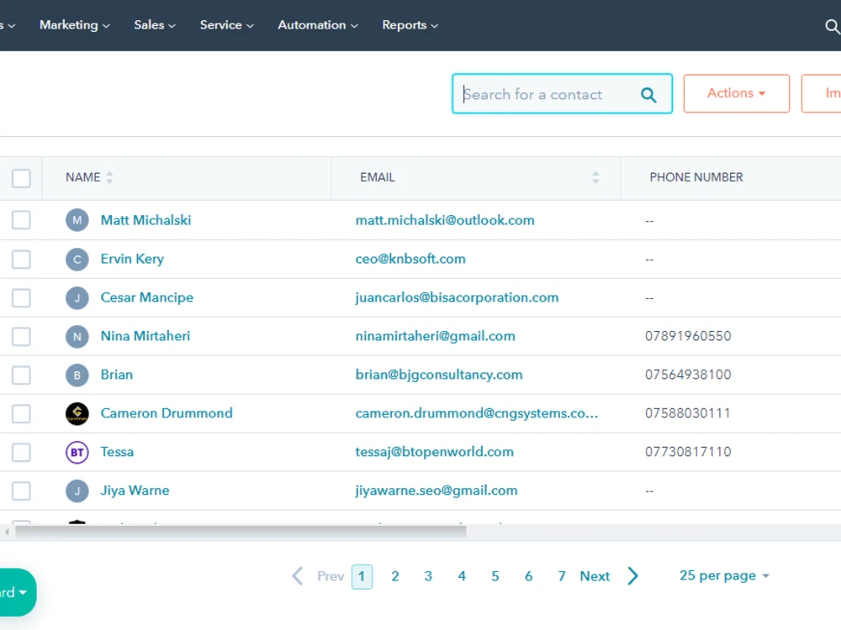Open Jiya Warne contact record
Screen dimensions: 841x630
[x=135, y=491]
